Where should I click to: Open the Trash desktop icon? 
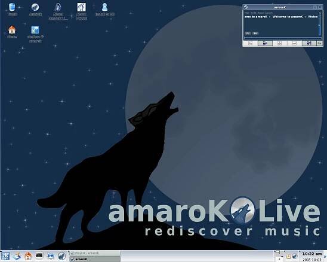[12, 8]
